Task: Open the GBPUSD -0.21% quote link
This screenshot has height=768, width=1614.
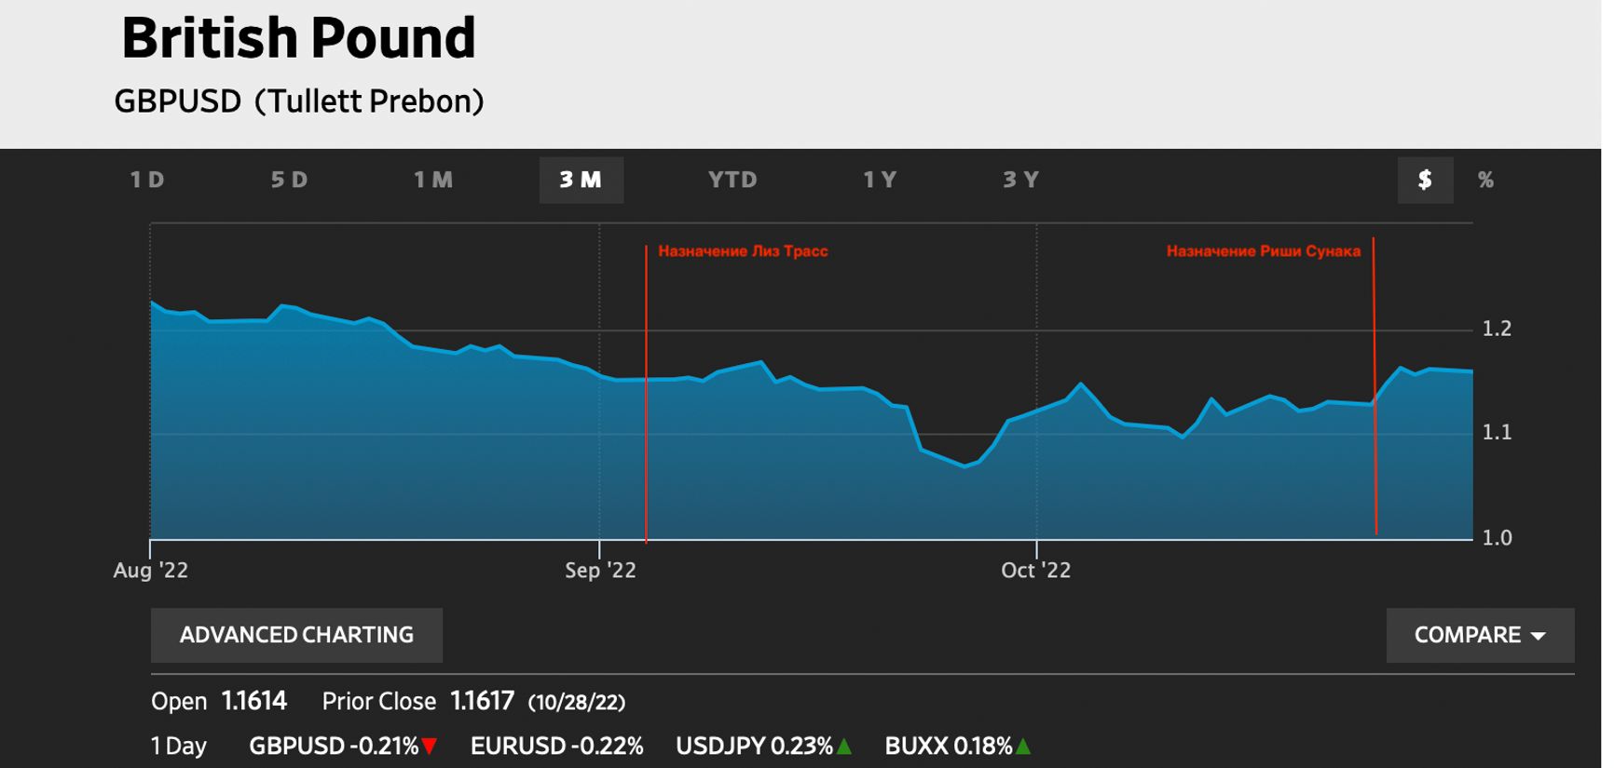Action: 334,747
